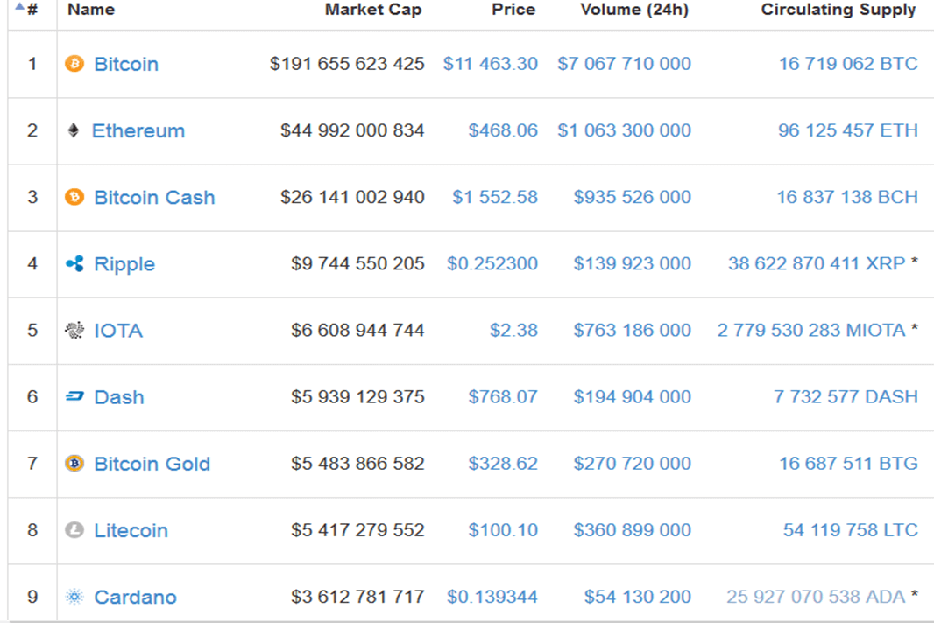Click IOTA volume $763 186 000
Viewport: 934px width, 623px height.
pyautogui.click(x=632, y=330)
